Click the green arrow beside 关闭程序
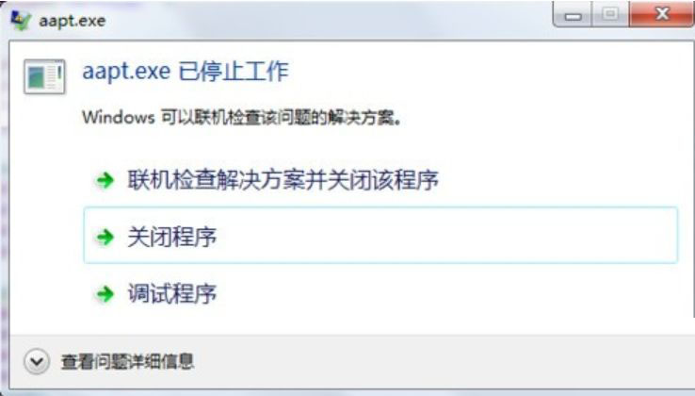This screenshot has height=396, width=695. [105, 237]
